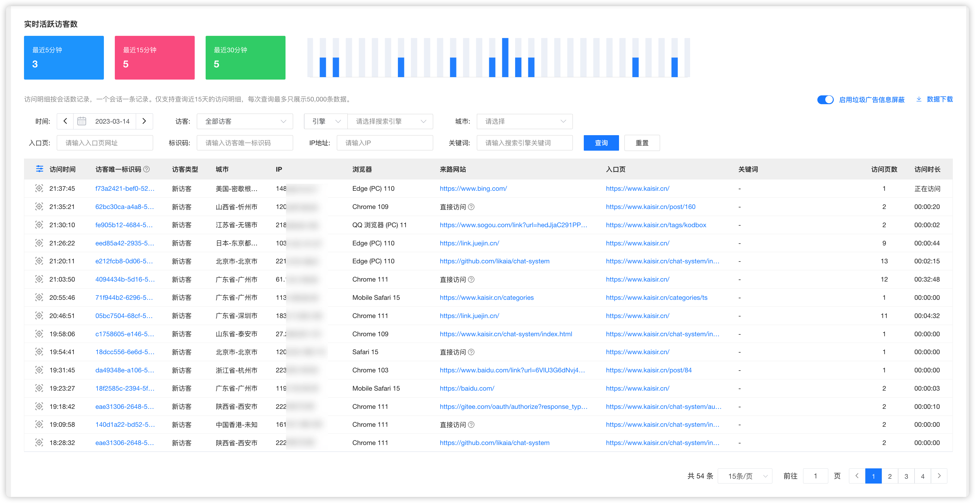This screenshot has width=975, height=503.
Task: Focus the IP地址 input field
Action: pos(385,143)
